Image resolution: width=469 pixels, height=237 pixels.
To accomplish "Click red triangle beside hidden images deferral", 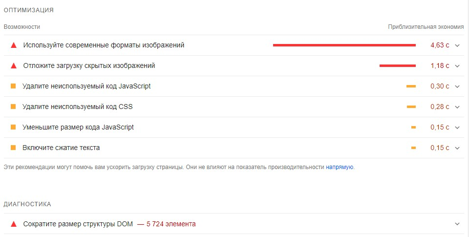I will pyautogui.click(x=13, y=66).
